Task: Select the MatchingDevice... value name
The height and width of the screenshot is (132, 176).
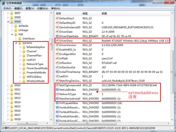Action: (x=70, y=81)
